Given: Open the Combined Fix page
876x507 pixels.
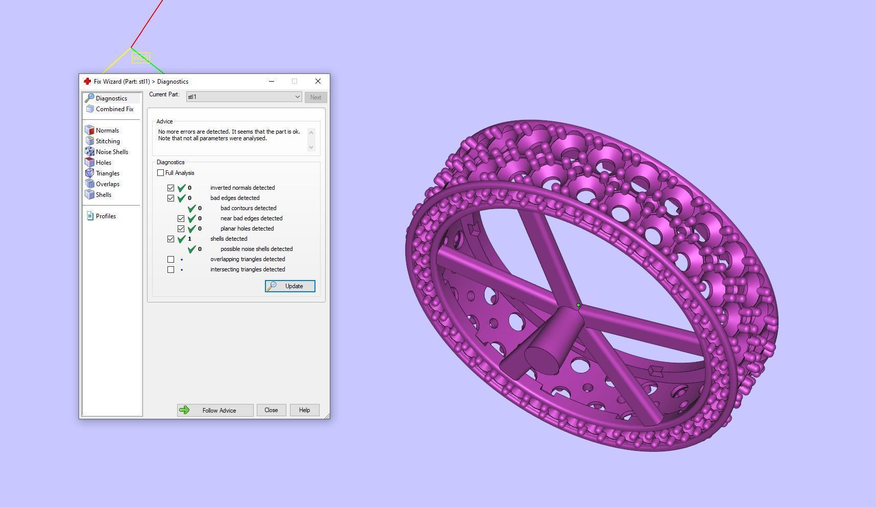Looking at the screenshot, I should (114, 109).
